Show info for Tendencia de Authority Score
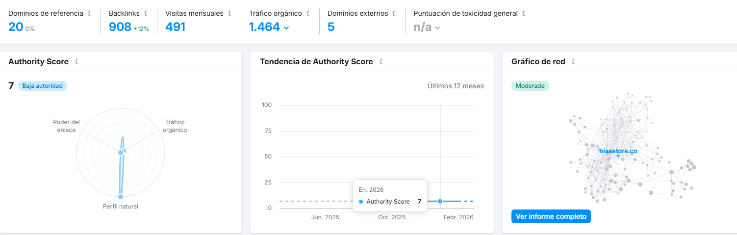This screenshot has width=737, height=235. 381,62
